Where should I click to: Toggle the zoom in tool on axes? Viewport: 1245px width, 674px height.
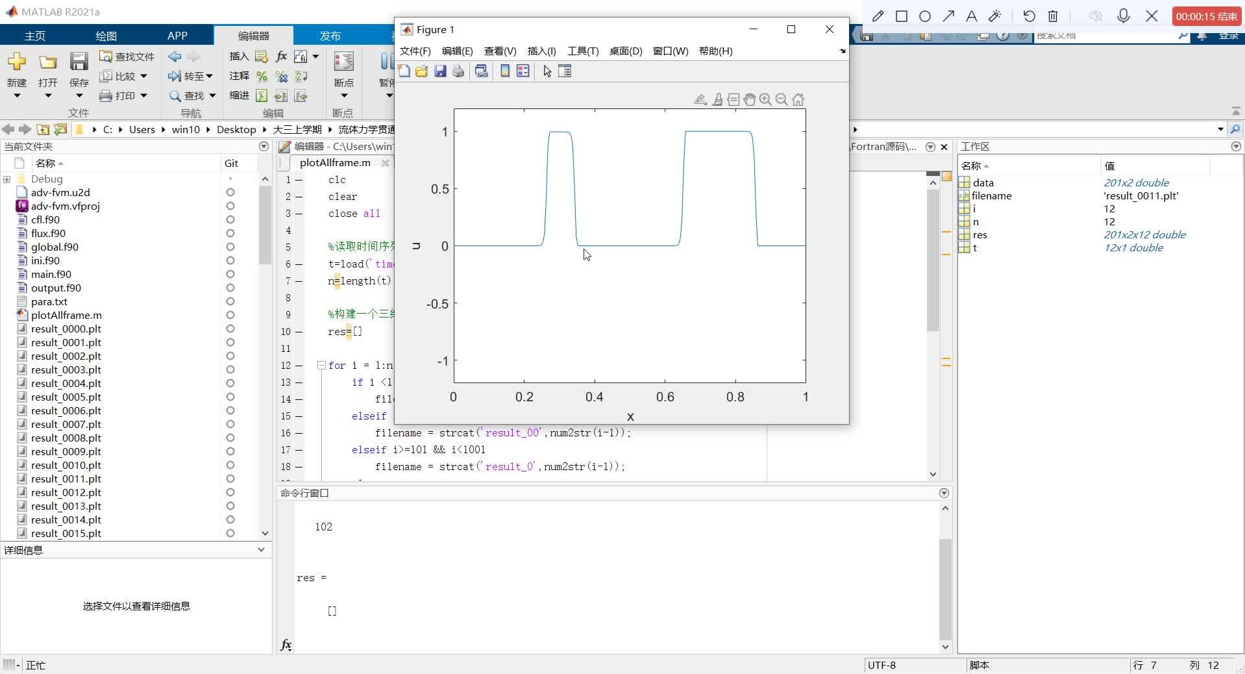(765, 99)
